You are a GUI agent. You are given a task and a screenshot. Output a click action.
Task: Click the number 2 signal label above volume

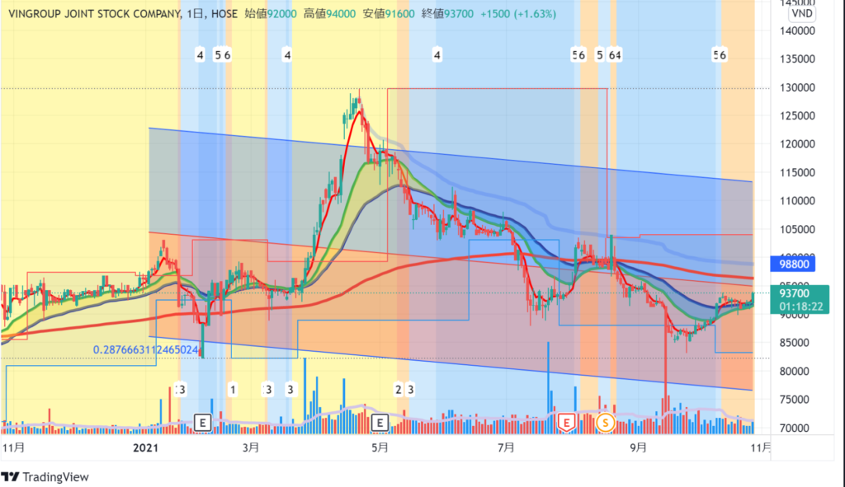(399, 389)
